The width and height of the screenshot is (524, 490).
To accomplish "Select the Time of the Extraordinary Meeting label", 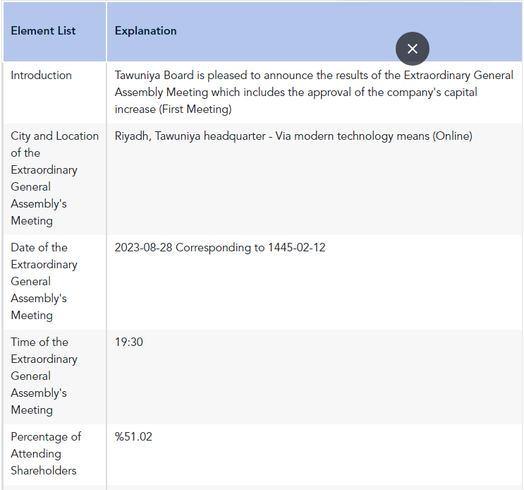I will coord(44,376).
